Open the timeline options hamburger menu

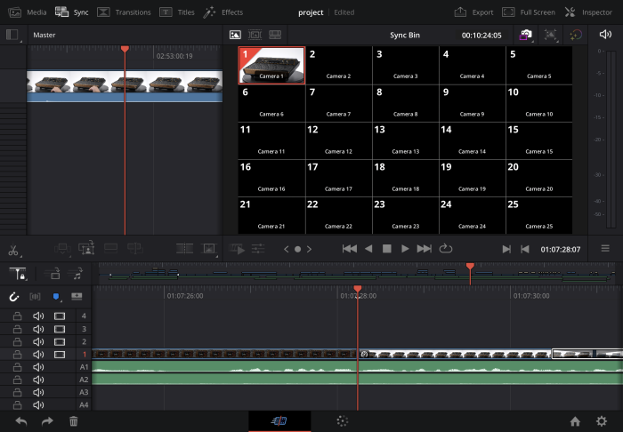coord(605,249)
